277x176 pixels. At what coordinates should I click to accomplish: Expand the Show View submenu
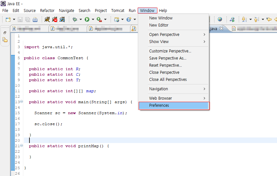point(173,41)
